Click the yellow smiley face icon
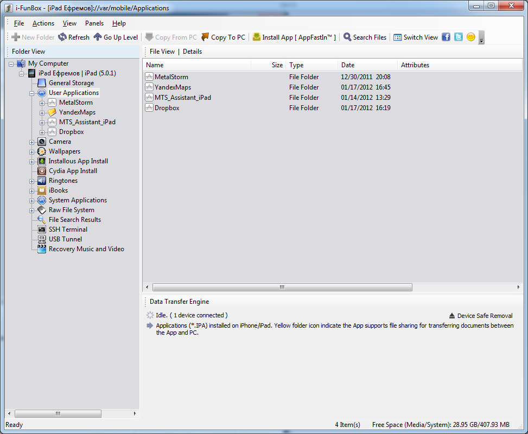The height and width of the screenshot is (434, 528). coord(471,37)
